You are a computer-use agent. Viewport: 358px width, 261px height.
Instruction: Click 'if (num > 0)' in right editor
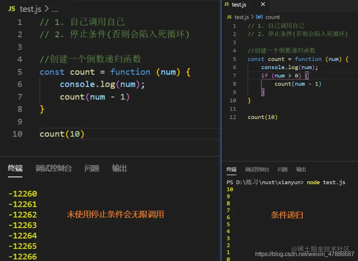coord(281,76)
